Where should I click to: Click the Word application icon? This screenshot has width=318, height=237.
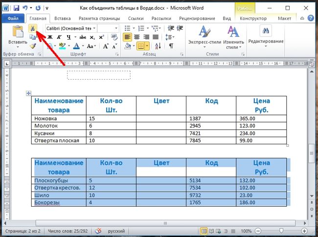click(6, 8)
